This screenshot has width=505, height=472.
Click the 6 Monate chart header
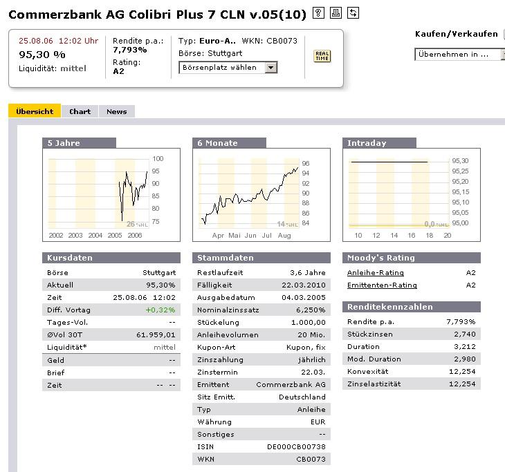point(229,143)
